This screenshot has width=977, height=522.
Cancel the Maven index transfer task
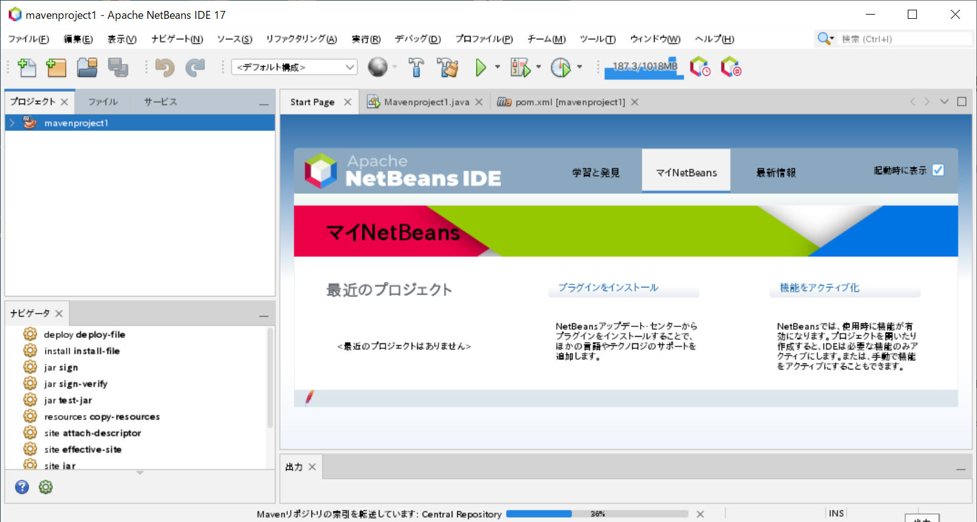click(x=700, y=514)
